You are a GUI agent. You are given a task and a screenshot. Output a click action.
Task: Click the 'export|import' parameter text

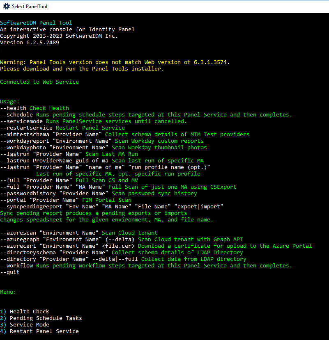pos(199,207)
